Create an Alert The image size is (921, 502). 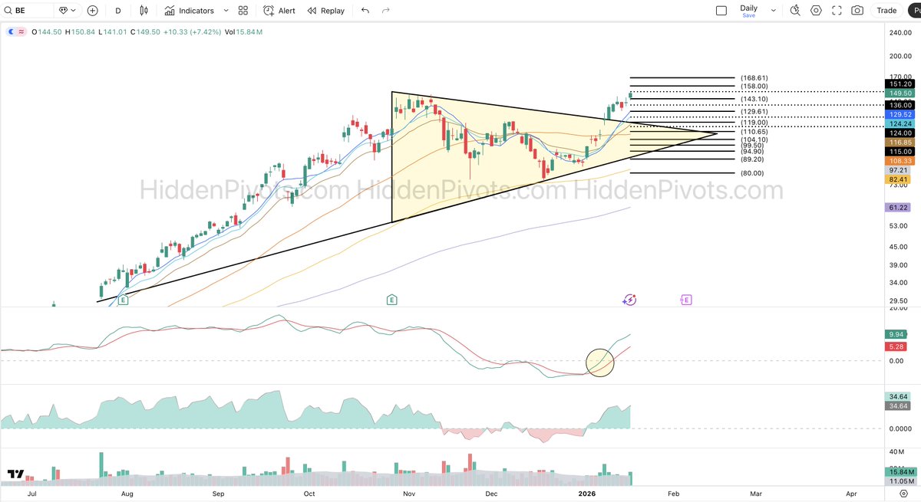tap(279, 11)
